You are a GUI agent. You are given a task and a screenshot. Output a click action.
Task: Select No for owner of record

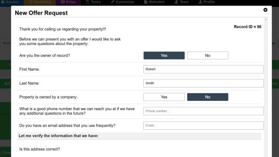click(208, 56)
